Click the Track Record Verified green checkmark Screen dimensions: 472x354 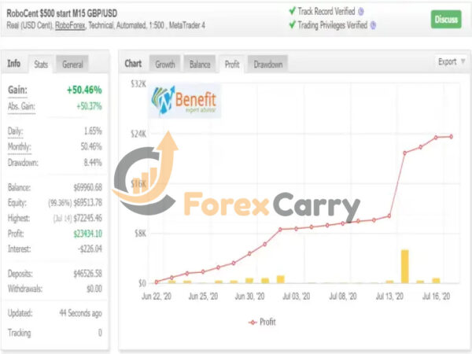coord(292,12)
